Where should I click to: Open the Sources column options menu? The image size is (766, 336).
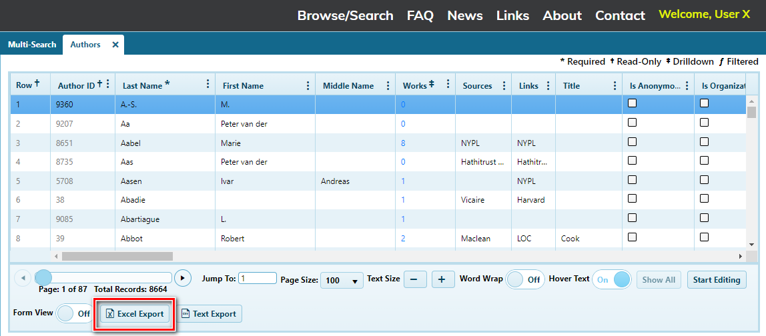[503, 85]
